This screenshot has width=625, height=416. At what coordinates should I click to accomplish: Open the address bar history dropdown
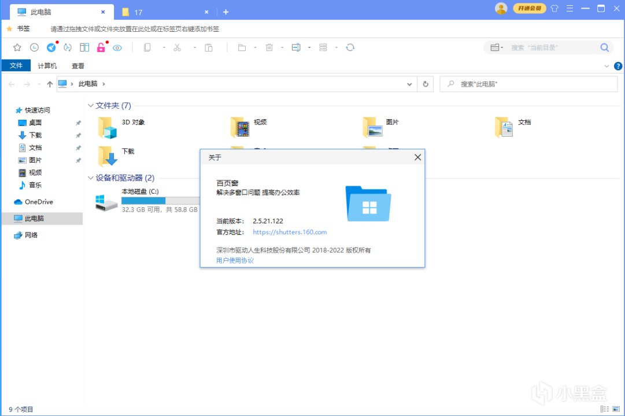click(x=409, y=84)
